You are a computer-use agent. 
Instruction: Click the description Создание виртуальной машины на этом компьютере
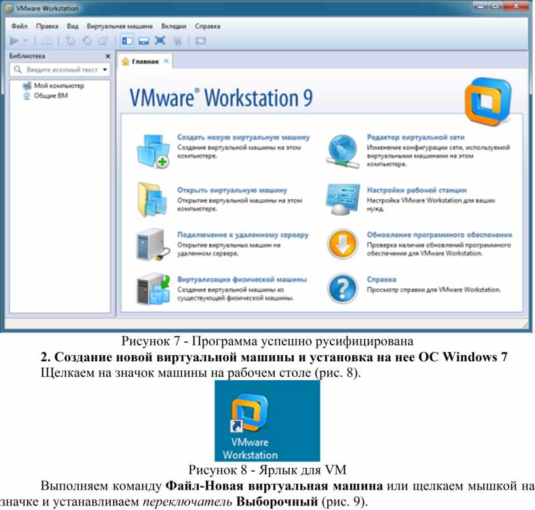point(239,152)
